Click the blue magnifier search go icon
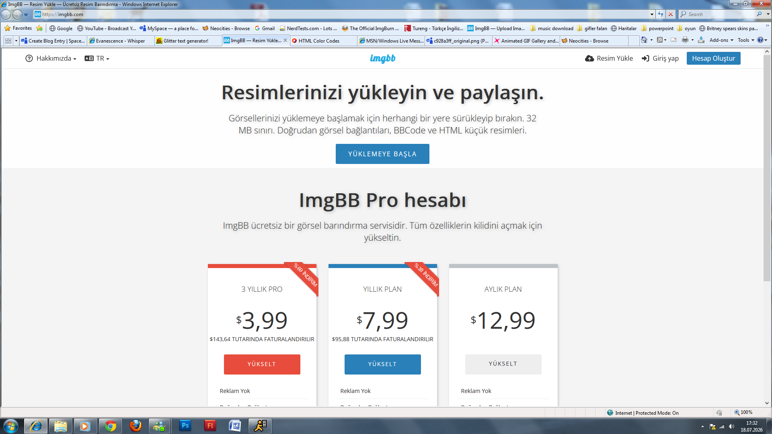The width and height of the screenshot is (772, 434). (759, 14)
